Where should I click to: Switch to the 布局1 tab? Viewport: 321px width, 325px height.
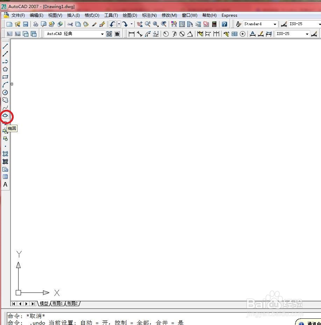(57, 303)
